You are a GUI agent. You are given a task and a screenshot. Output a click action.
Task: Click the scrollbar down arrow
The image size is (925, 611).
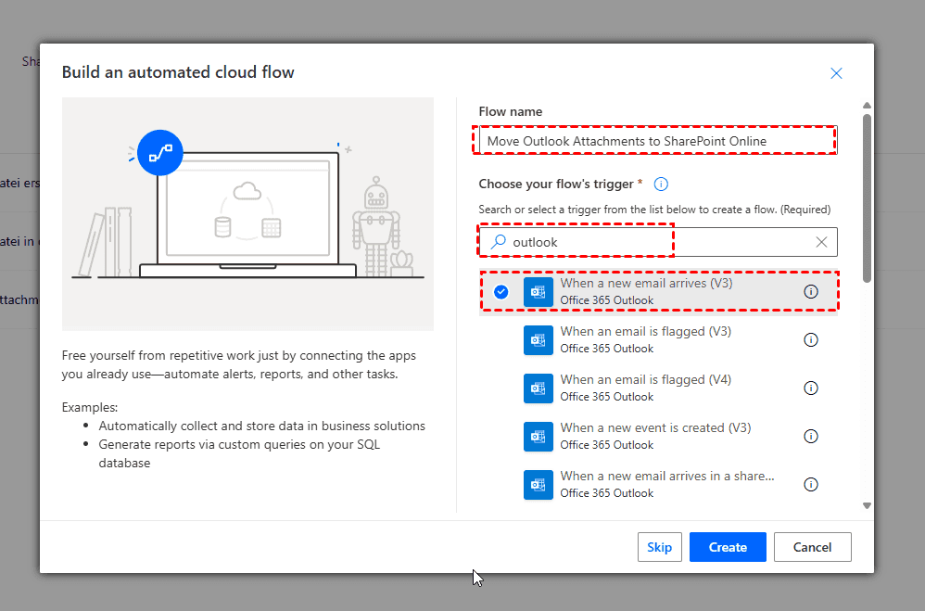(867, 505)
